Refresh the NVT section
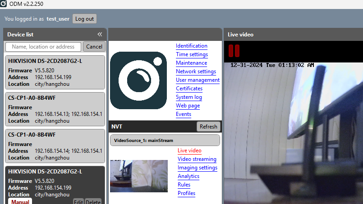363x204 pixels. click(208, 127)
